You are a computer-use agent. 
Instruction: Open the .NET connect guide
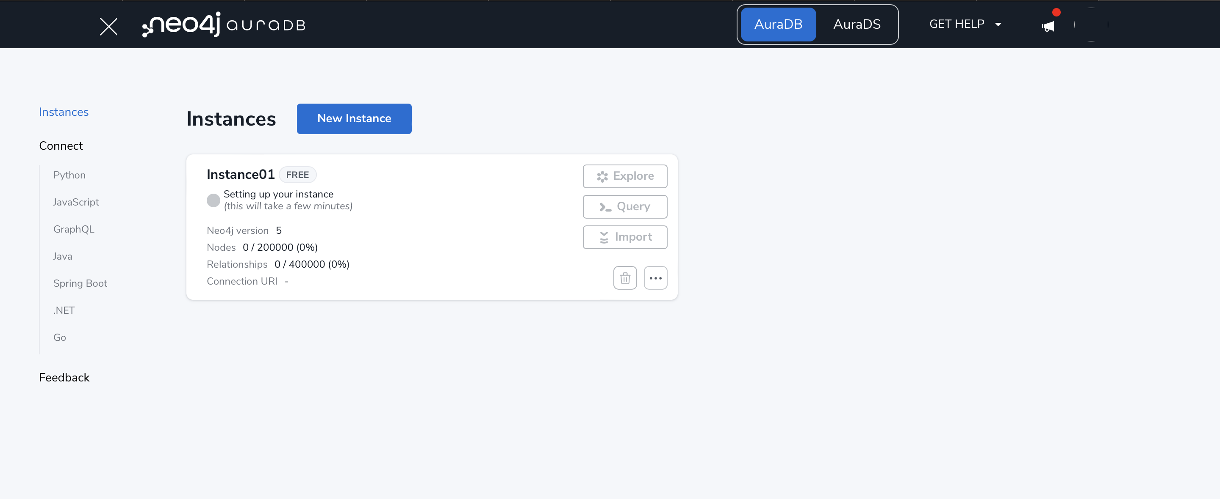pyautogui.click(x=64, y=310)
